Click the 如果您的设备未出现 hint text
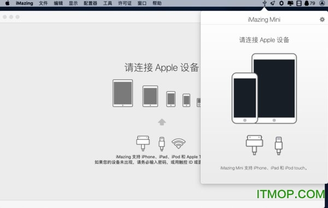Image resolution: width=328 pixels, height=208 pixels. 148,162
